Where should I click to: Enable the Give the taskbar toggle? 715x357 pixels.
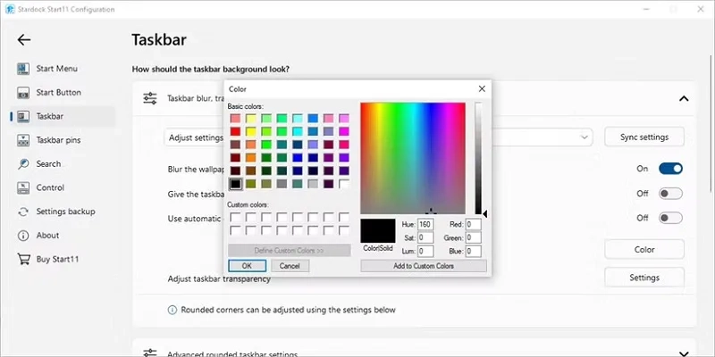(x=670, y=193)
